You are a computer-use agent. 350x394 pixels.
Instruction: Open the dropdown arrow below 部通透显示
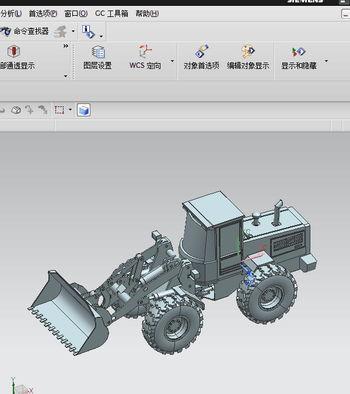(65, 76)
